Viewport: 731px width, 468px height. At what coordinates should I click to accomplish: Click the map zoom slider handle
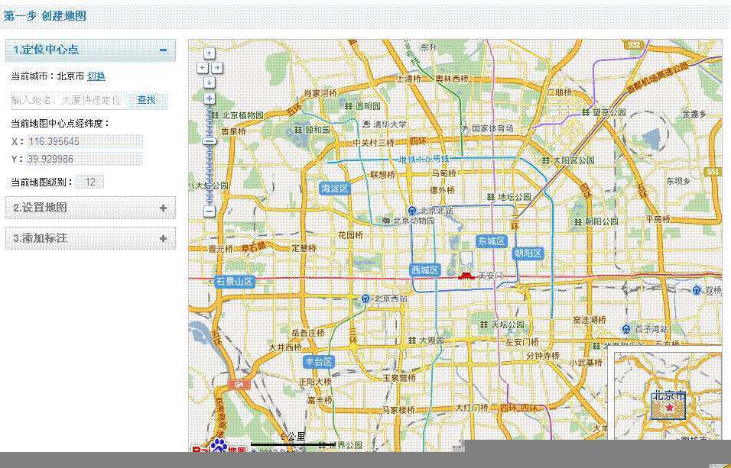point(210,141)
